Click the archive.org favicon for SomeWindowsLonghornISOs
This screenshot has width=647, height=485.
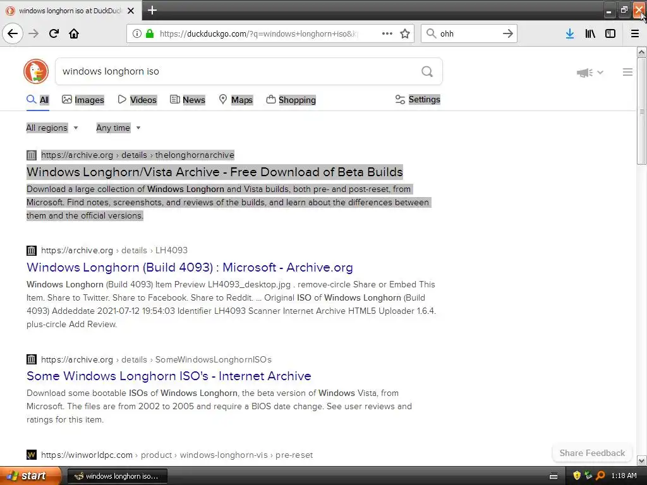tap(32, 359)
